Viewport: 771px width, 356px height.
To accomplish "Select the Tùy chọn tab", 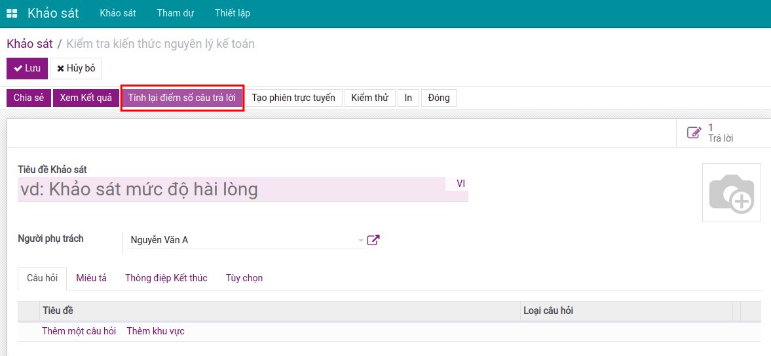I will [244, 278].
